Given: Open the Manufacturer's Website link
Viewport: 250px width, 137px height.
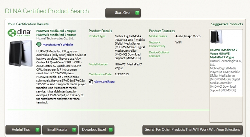Looking at the screenshot, I should coord(58,45).
